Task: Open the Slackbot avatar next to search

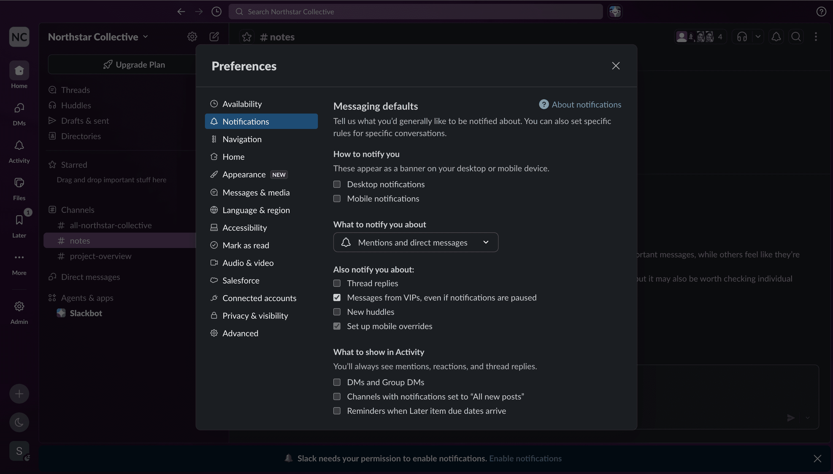Action: click(x=615, y=12)
